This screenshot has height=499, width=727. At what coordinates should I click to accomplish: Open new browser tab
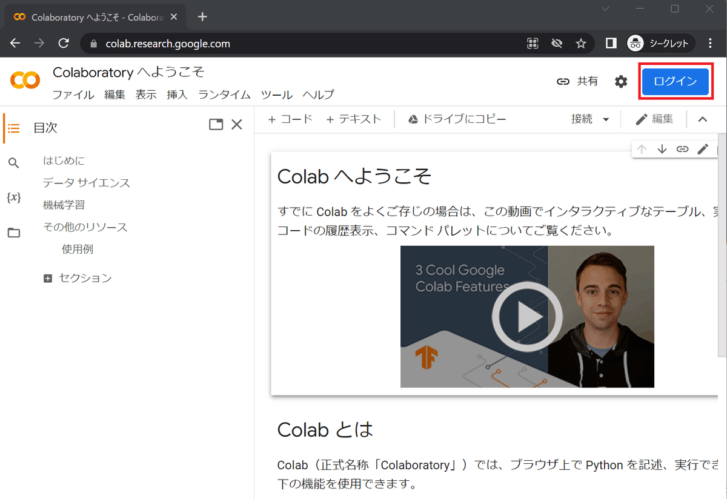pos(202,17)
